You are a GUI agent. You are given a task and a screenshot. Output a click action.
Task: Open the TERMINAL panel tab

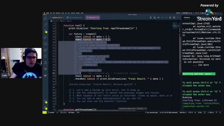187,17
